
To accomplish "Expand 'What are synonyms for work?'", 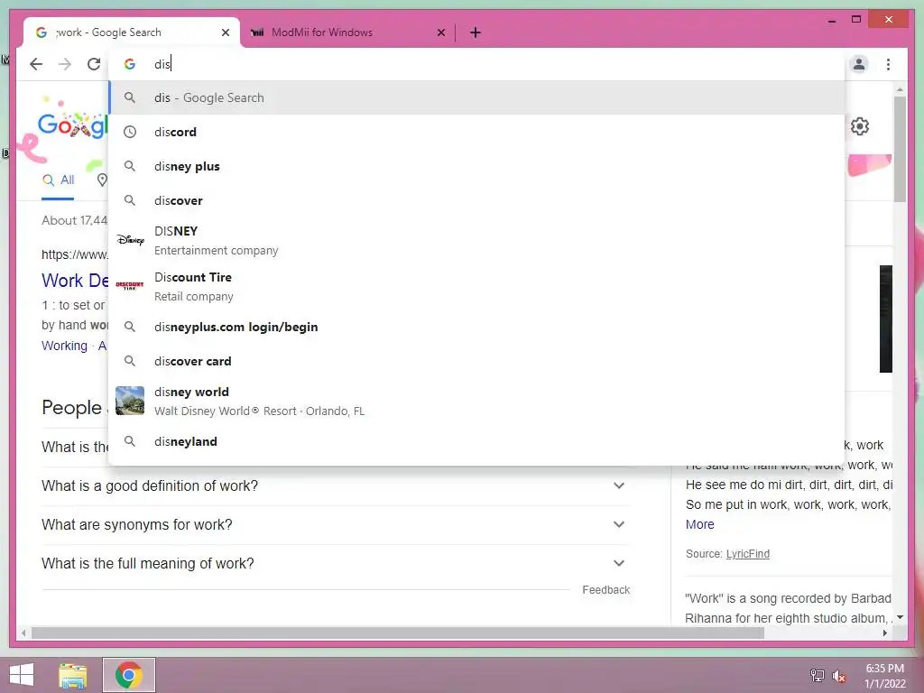I will pyautogui.click(x=334, y=524).
